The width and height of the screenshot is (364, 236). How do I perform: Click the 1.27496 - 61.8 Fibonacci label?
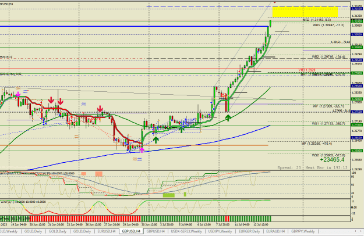point(341,111)
